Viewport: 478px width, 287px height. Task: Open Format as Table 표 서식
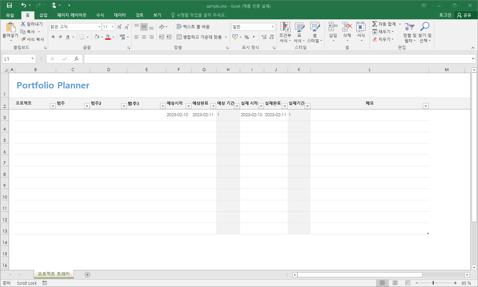299,32
